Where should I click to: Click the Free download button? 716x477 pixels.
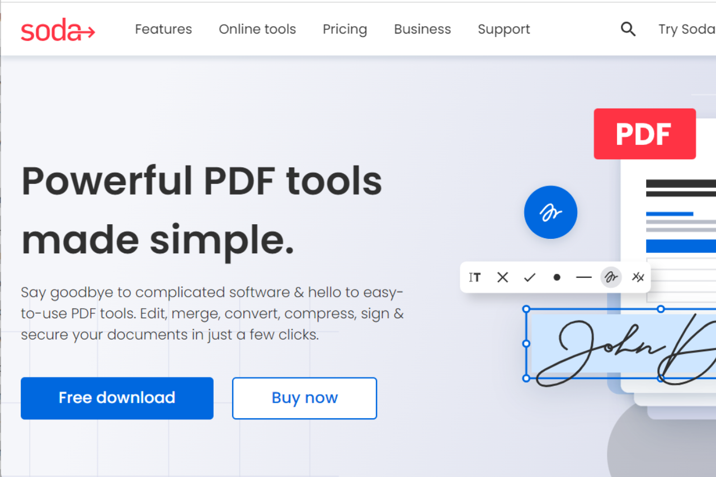tap(117, 398)
